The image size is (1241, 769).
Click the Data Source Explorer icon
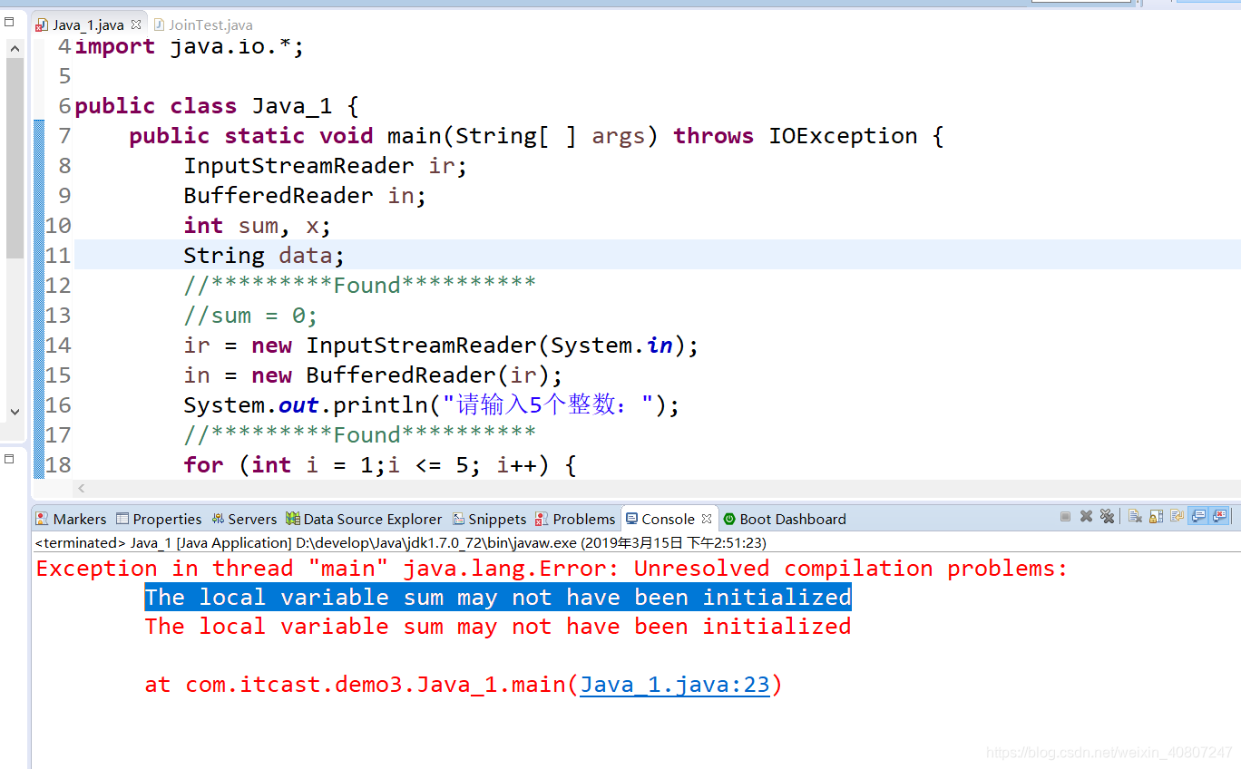(x=294, y=519)
